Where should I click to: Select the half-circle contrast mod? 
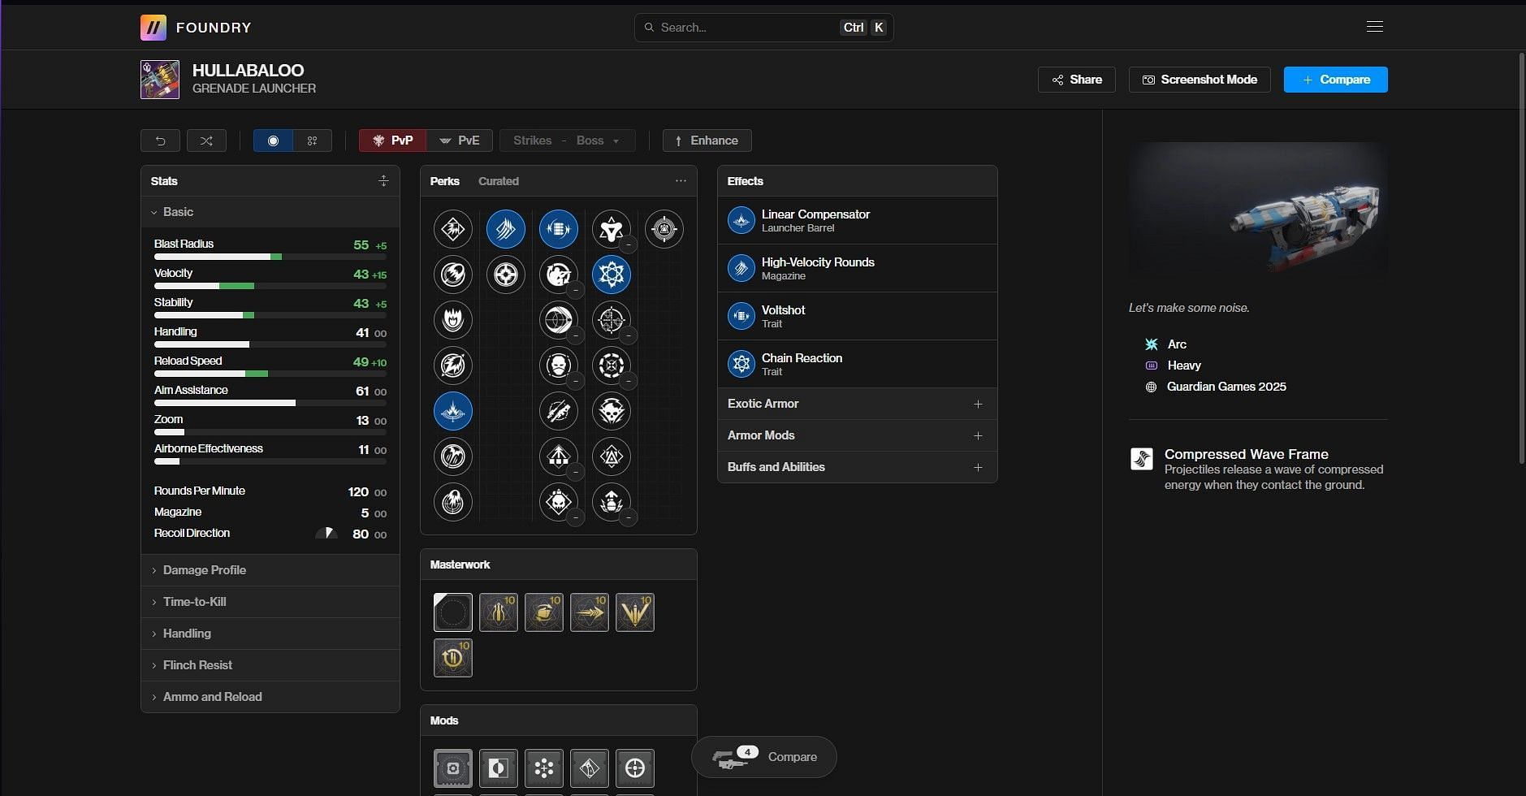(498, 768)
